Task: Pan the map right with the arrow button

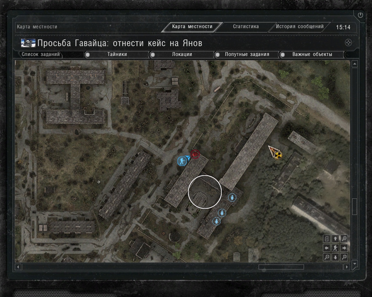Action: point(344,248)
